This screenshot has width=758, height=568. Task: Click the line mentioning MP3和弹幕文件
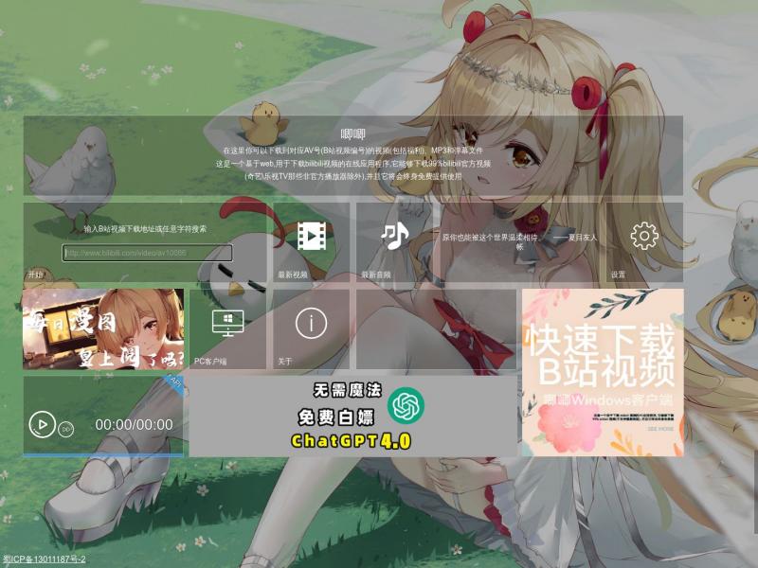352,151
